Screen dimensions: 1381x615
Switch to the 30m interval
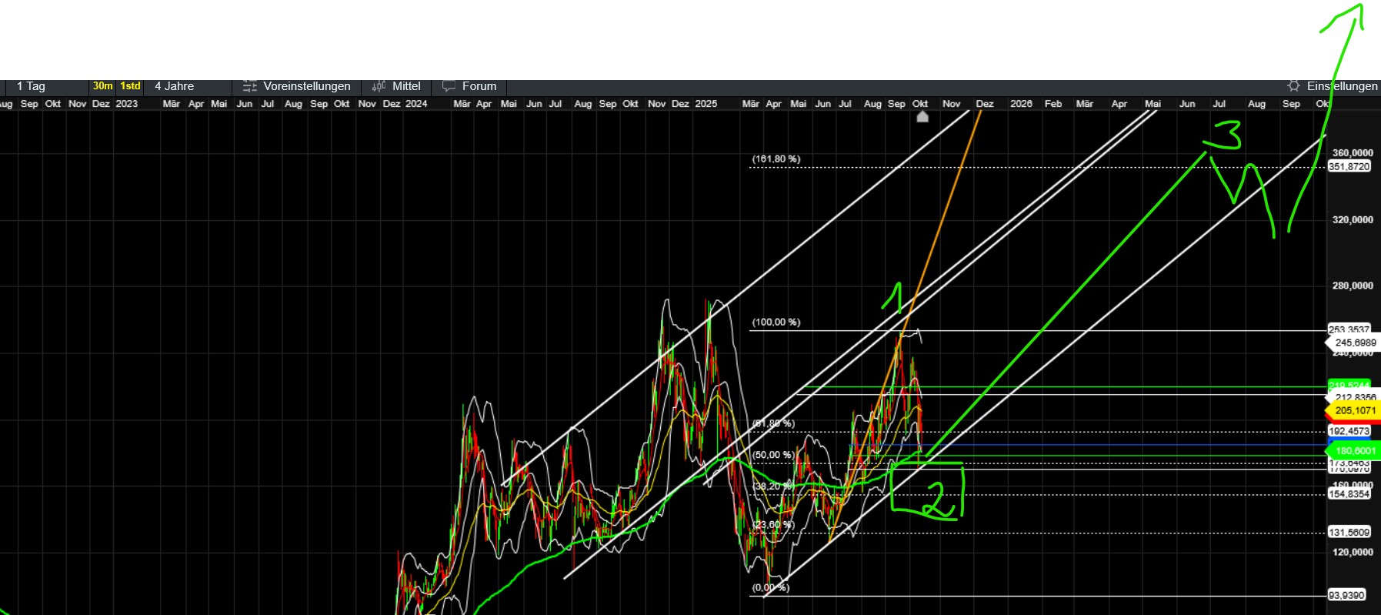pos(103,86)
